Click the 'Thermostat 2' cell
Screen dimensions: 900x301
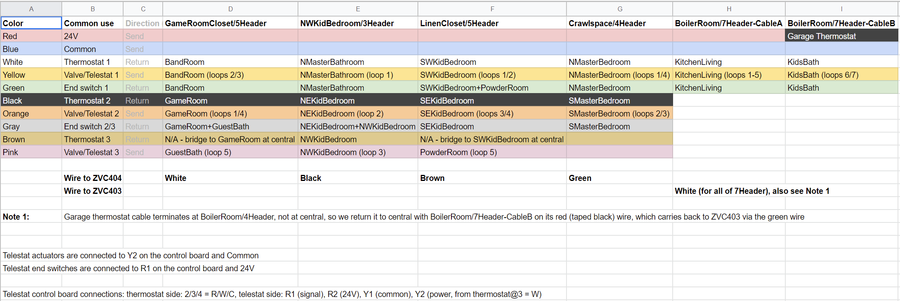(92, 100)
